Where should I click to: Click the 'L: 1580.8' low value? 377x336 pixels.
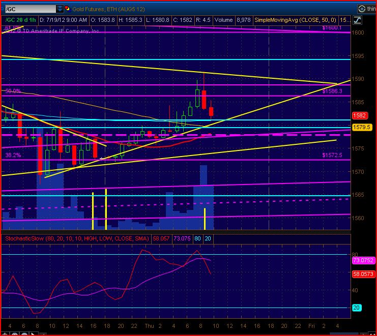(x=158, y=20)
